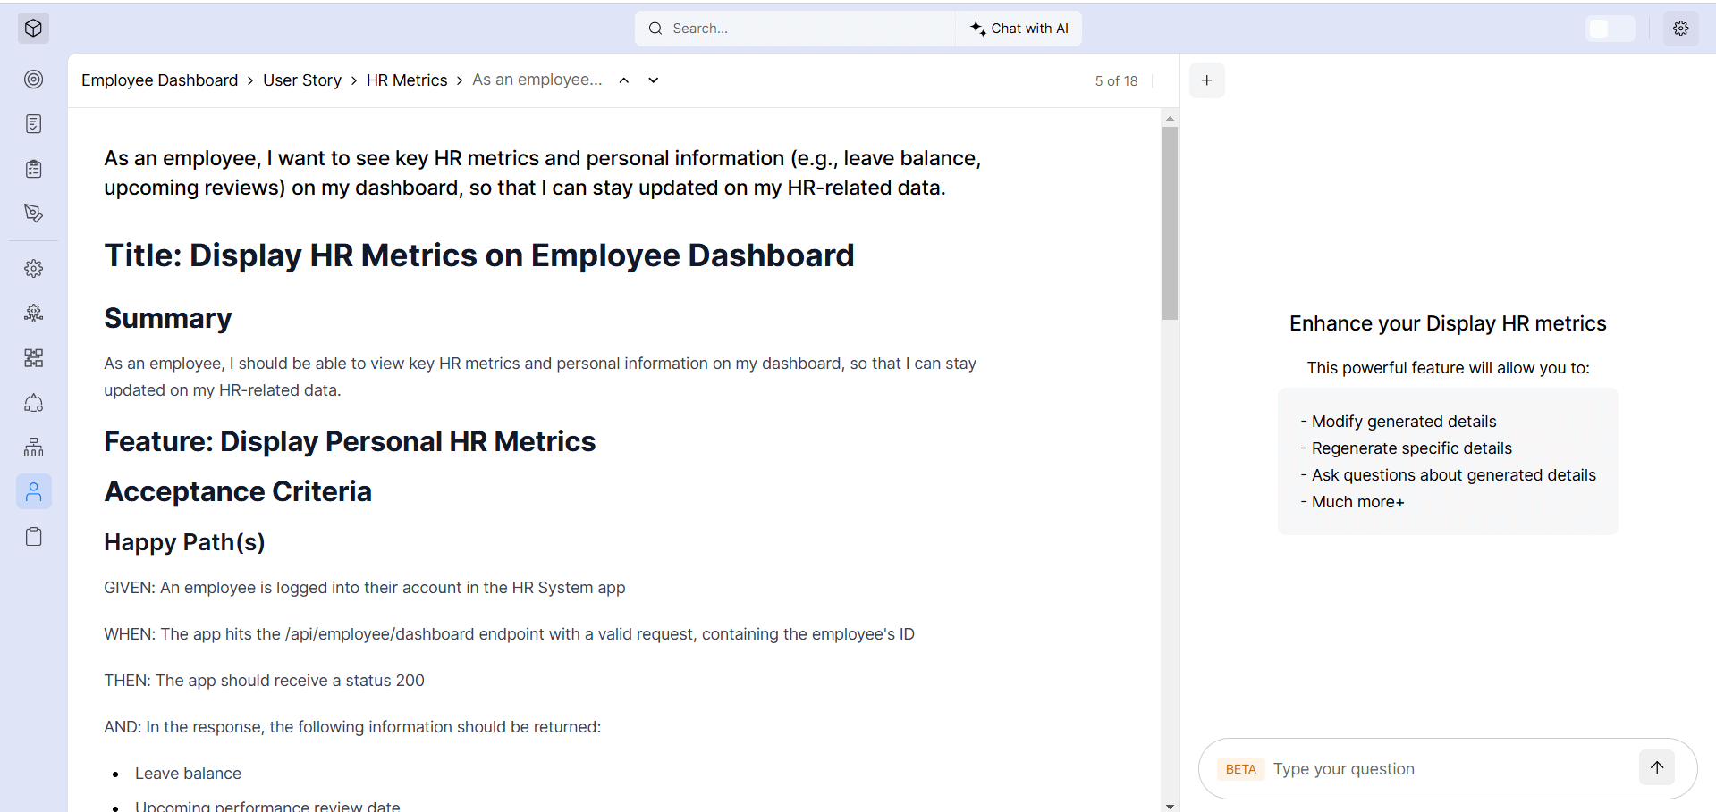
Task: Open the empty clipboard icon in sidebar
Action: tap(33, 537)
